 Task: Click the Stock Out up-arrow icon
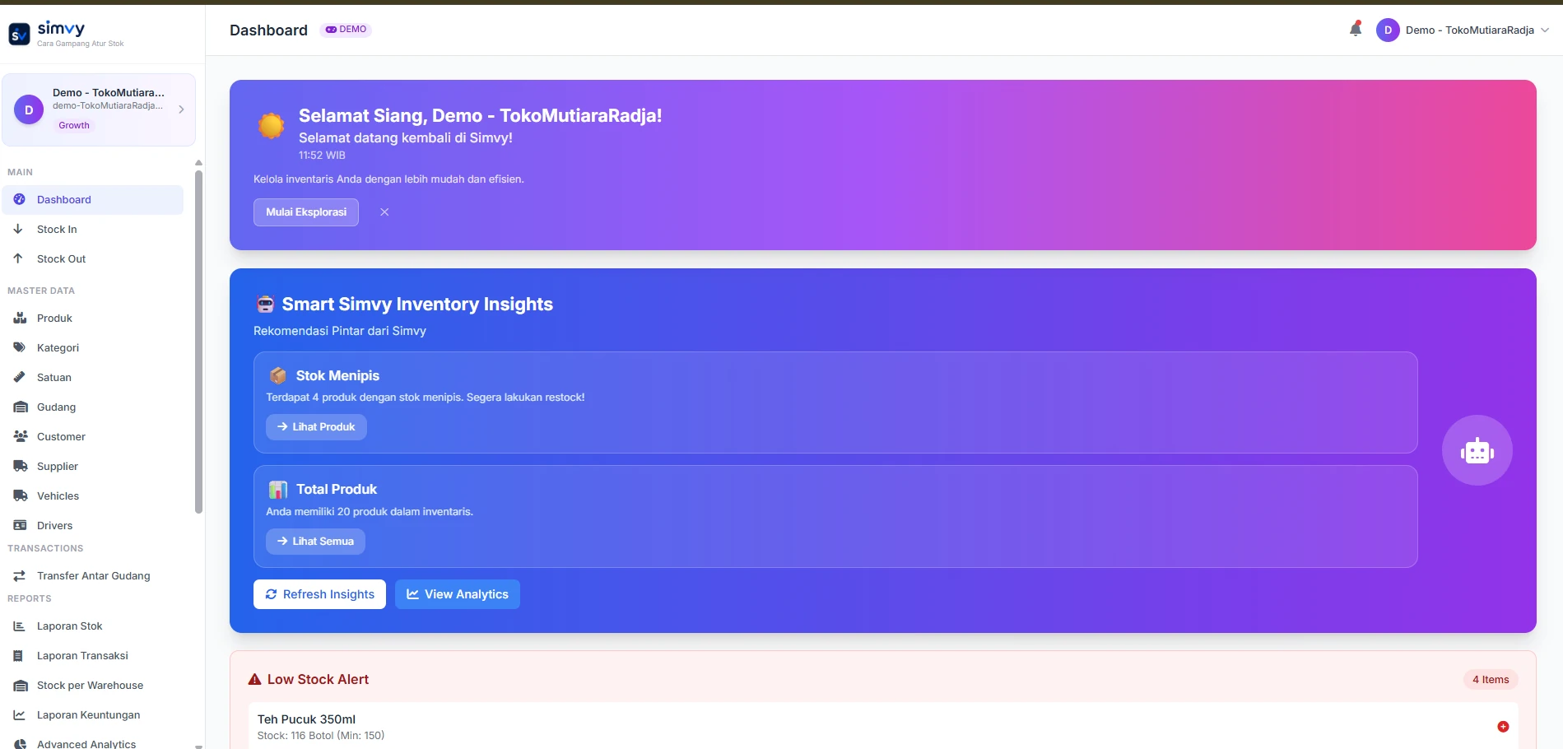18,259
